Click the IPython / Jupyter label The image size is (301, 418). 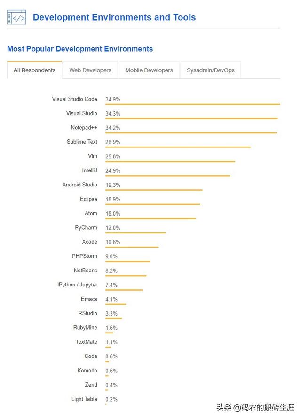pyautogui.click(x=78, y=285)
